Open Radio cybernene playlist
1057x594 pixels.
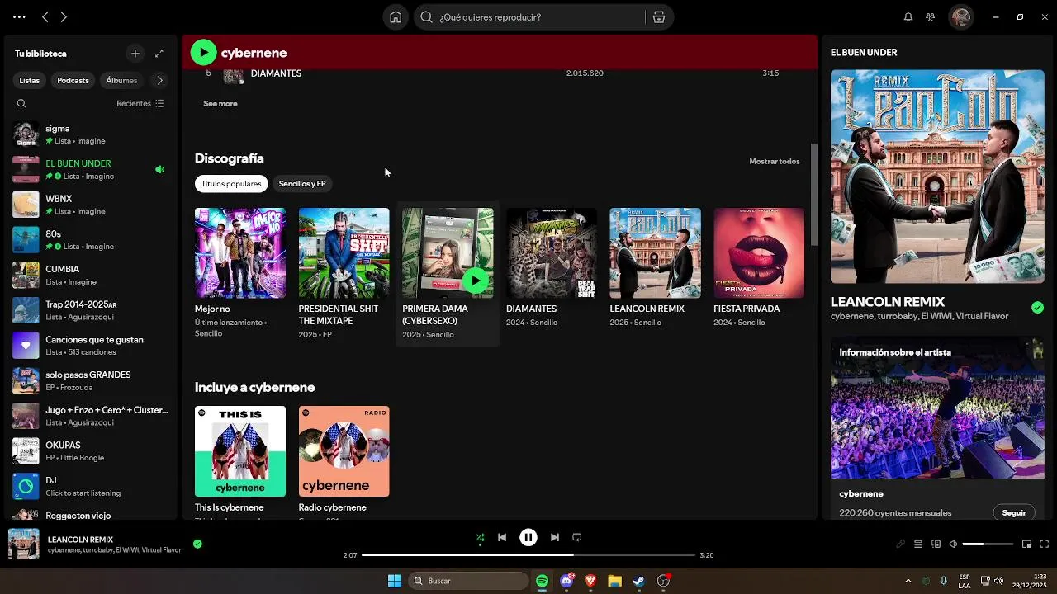click(344, 451)
